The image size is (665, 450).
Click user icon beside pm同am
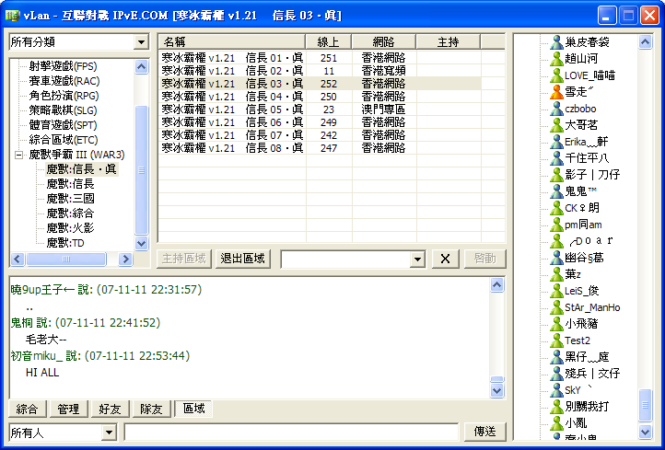(556, 225)
